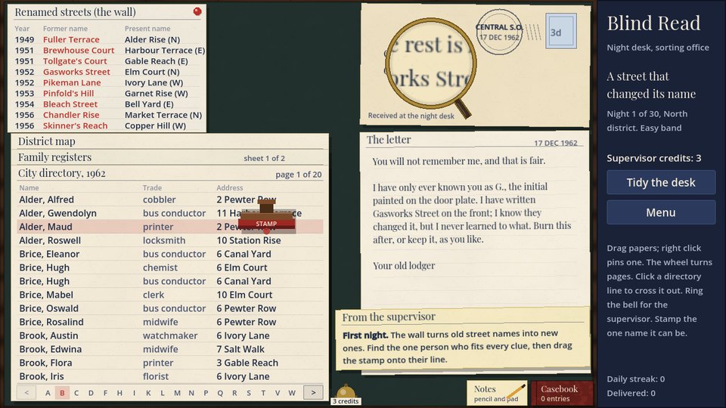Image resolution: width=726 pixels, height=408 pixels.
Task: Click the Pinfold's Hill former name
Action: 69,94
